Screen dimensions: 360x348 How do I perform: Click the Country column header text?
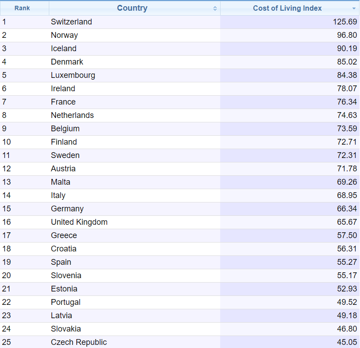[x=132, y=8]
